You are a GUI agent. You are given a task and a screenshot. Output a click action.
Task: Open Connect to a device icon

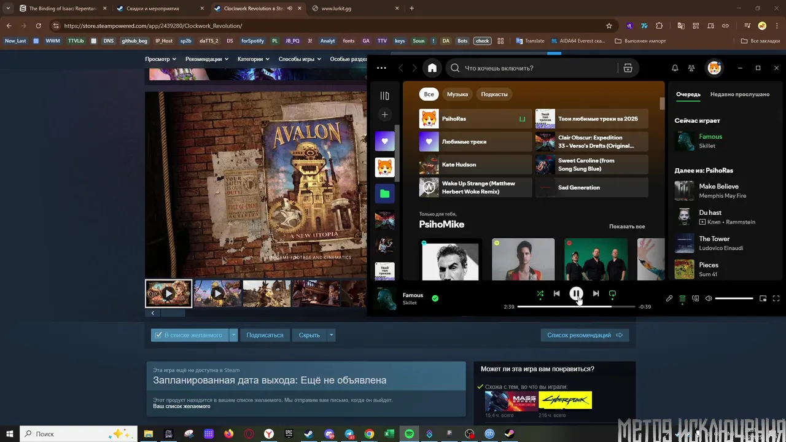[696, 298]
